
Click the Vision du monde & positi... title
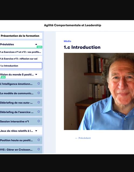coord(17,75)
